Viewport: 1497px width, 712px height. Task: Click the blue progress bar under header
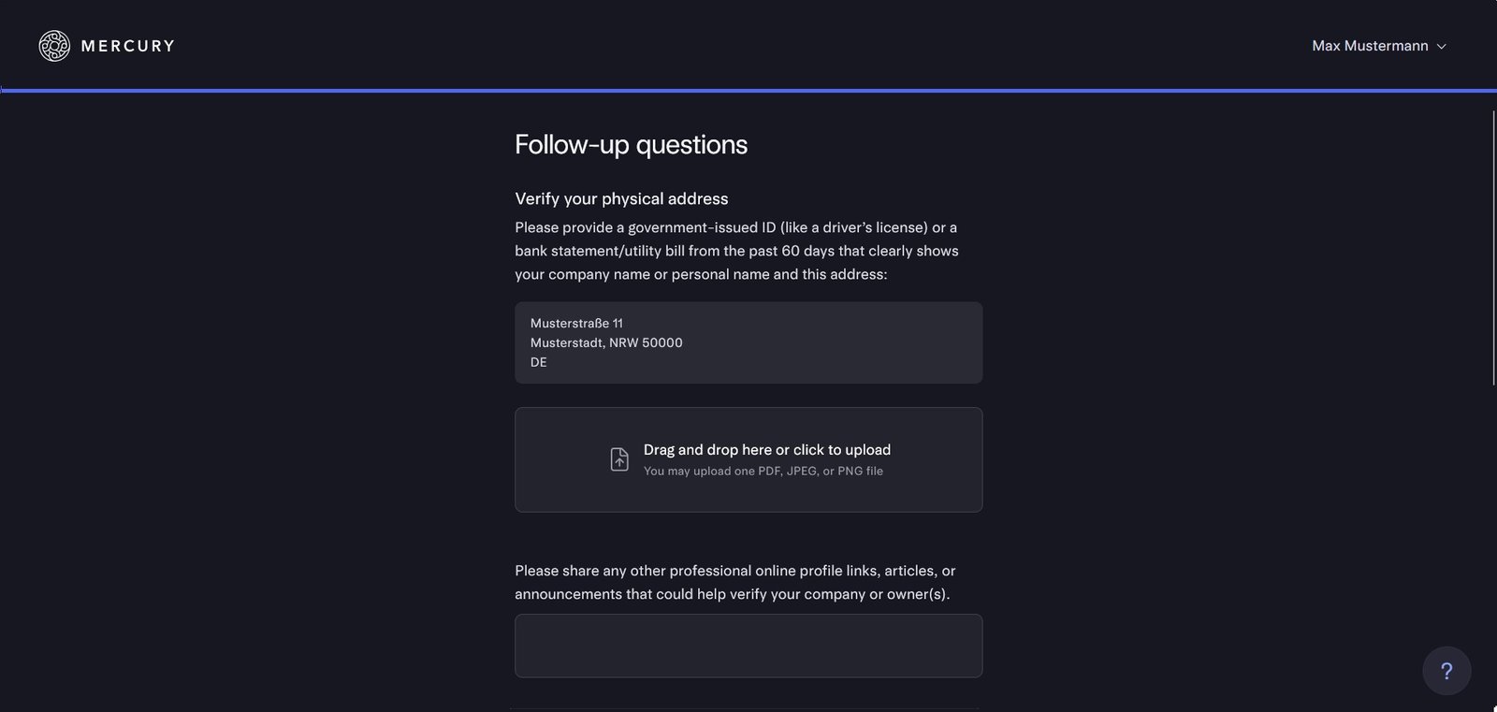[x=748, y=91]
